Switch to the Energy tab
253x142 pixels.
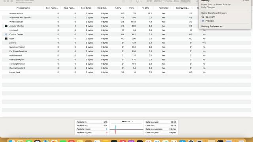tap(168, 1)
